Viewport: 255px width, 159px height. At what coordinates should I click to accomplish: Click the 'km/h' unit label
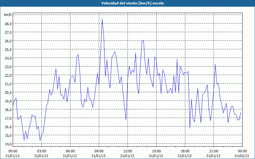coord(8,15)
